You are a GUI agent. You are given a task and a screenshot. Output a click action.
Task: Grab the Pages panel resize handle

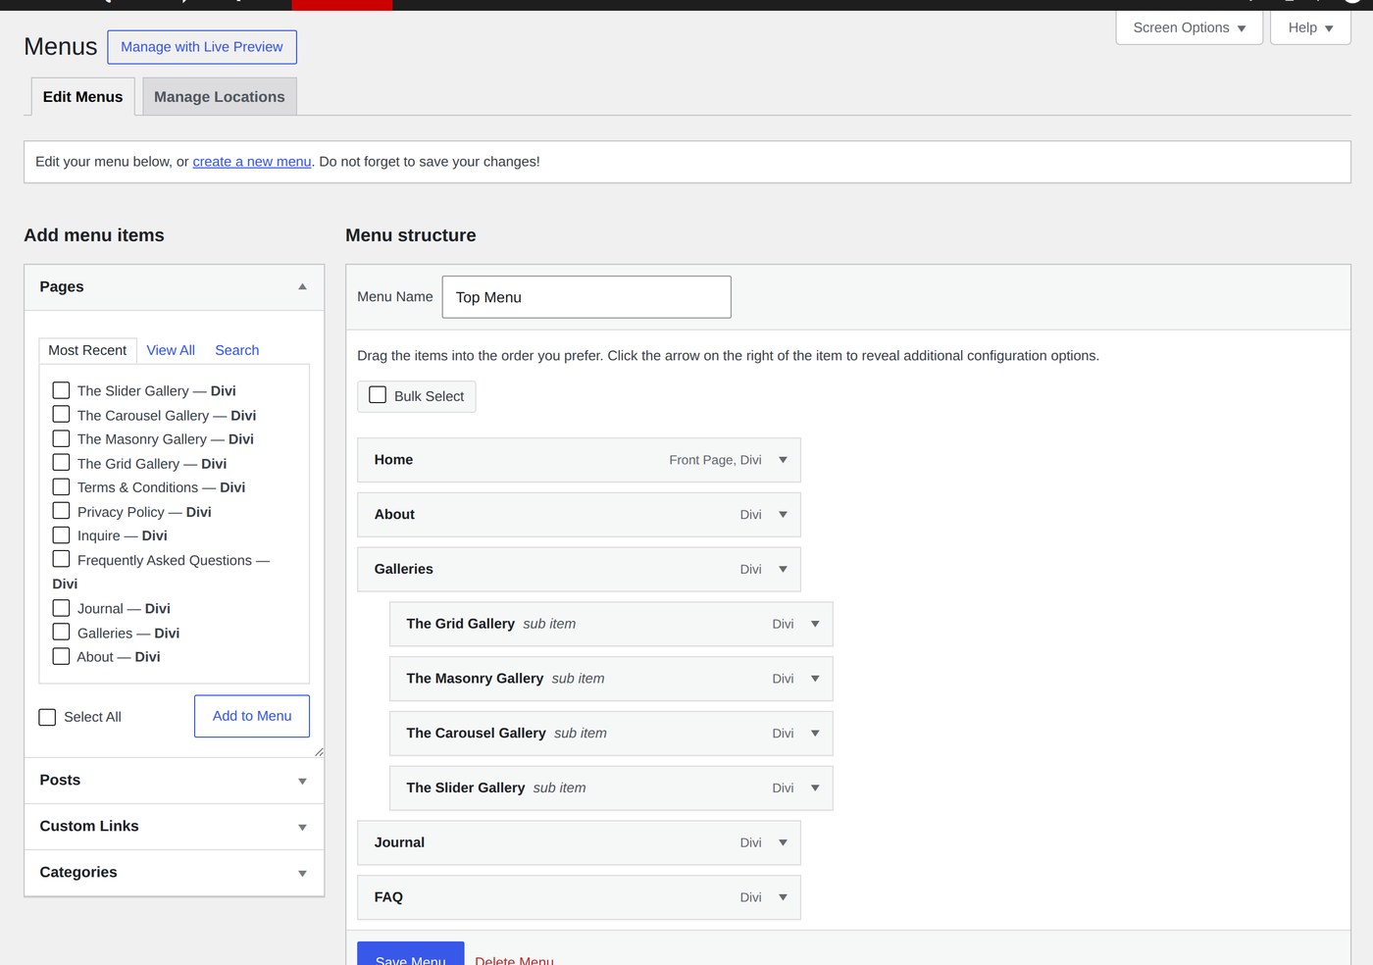coord(319,752)
